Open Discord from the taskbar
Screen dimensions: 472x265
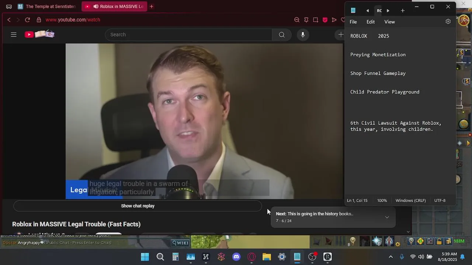236,257
